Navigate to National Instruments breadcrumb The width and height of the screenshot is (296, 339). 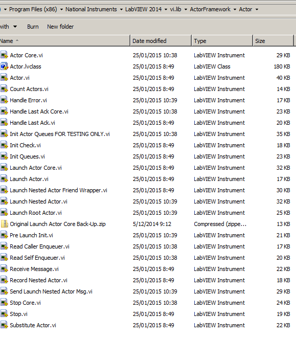click(x=91, y=9)
